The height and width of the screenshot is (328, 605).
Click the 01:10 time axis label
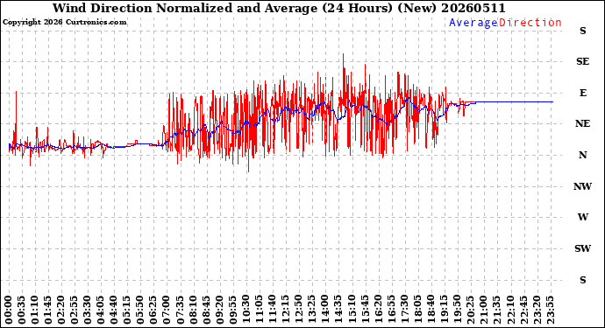click(35, 310)
